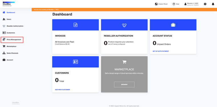Open the Invoices dashboard tile
The height and width of the screenshot is (107, 217).
coord(75,36)
